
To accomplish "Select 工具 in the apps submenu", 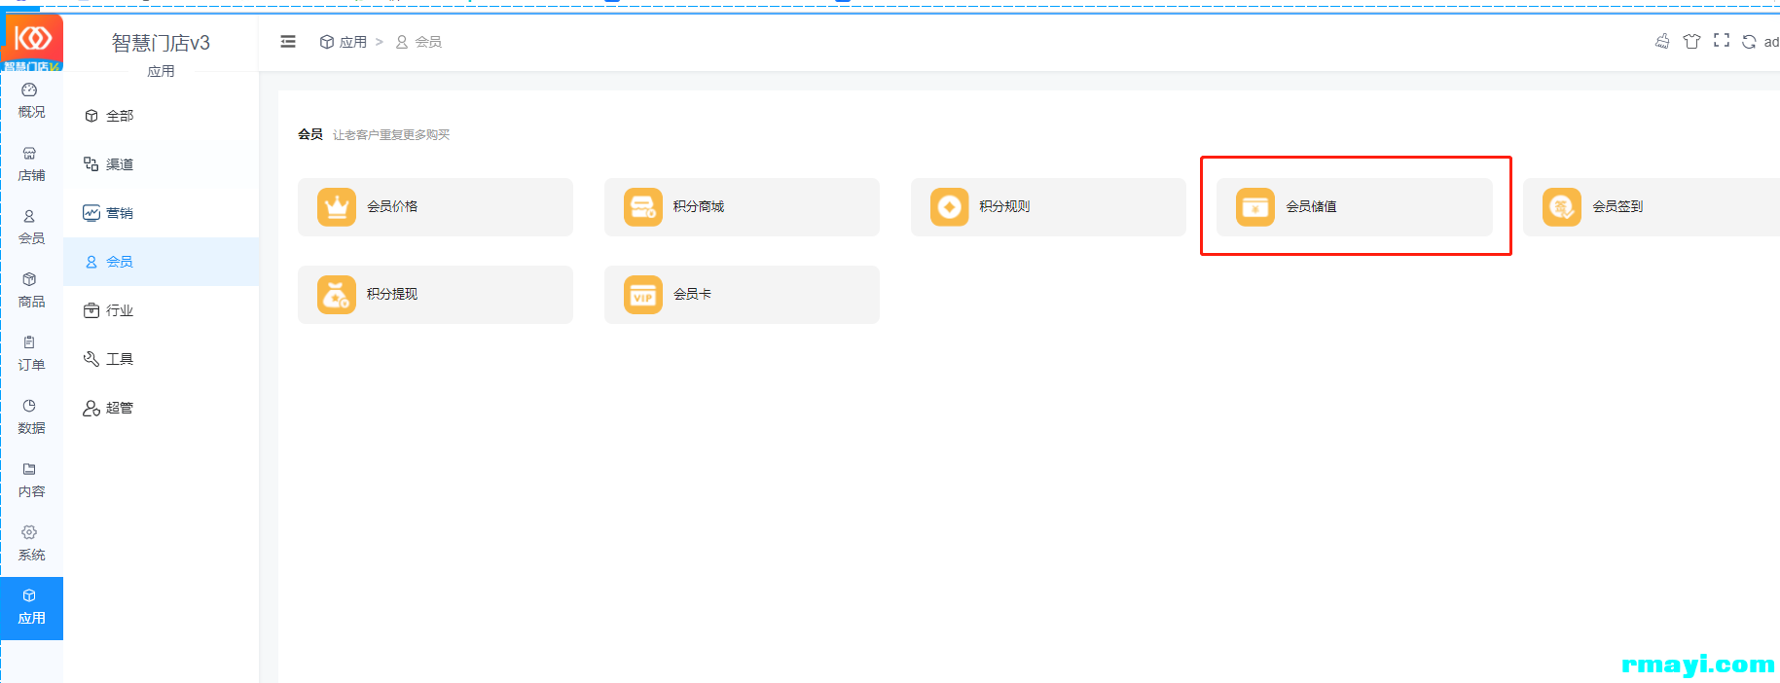I will pos(162,359).
